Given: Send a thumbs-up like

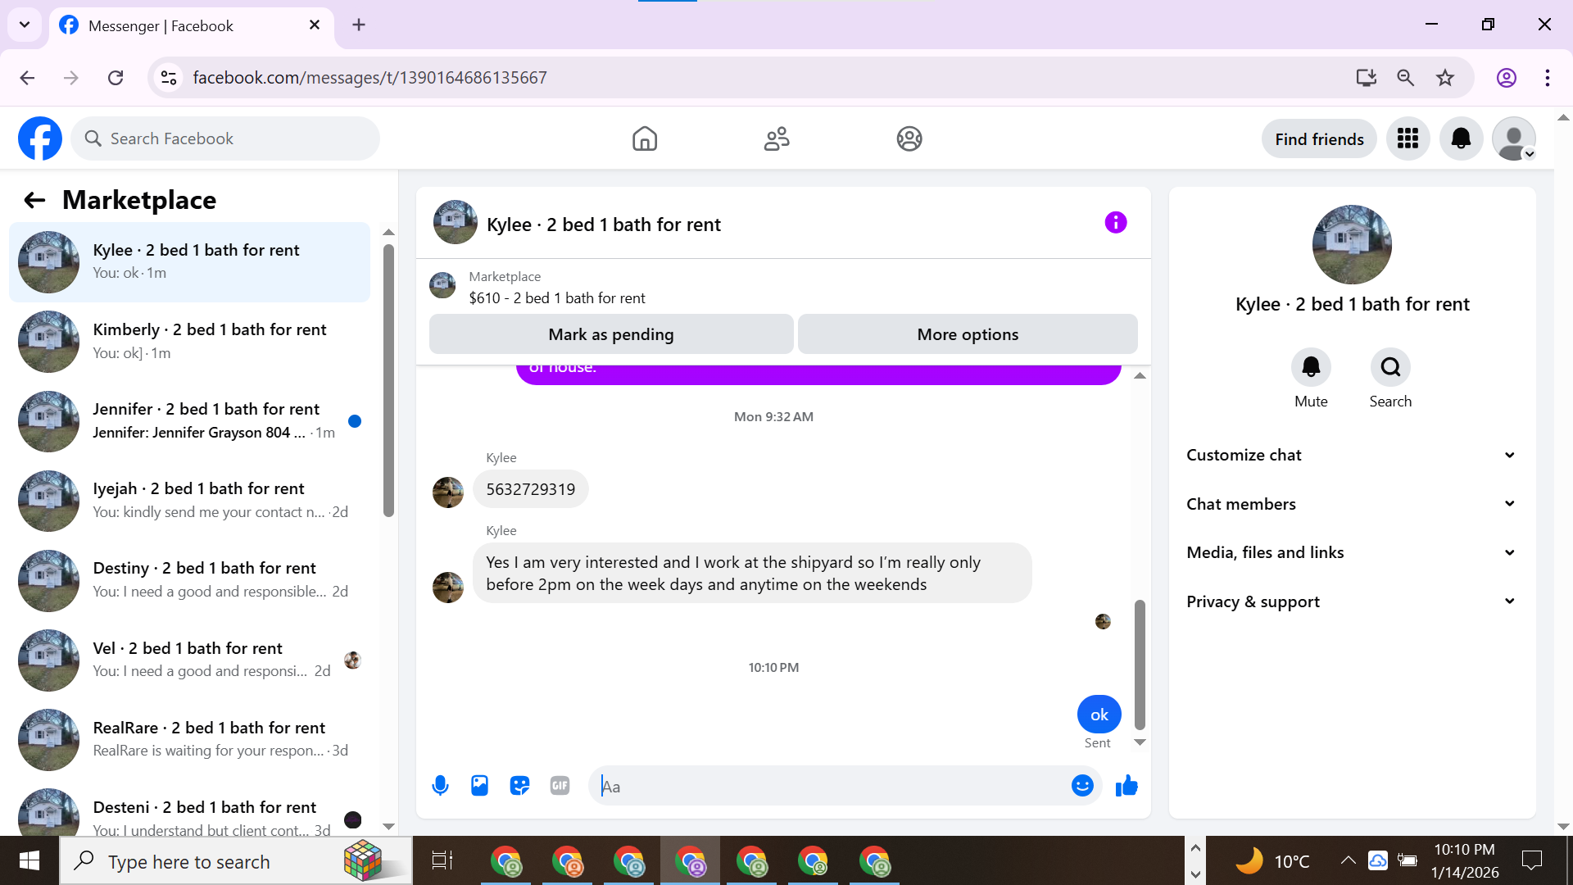Looking at the screenshot, I should point(1126,786).
